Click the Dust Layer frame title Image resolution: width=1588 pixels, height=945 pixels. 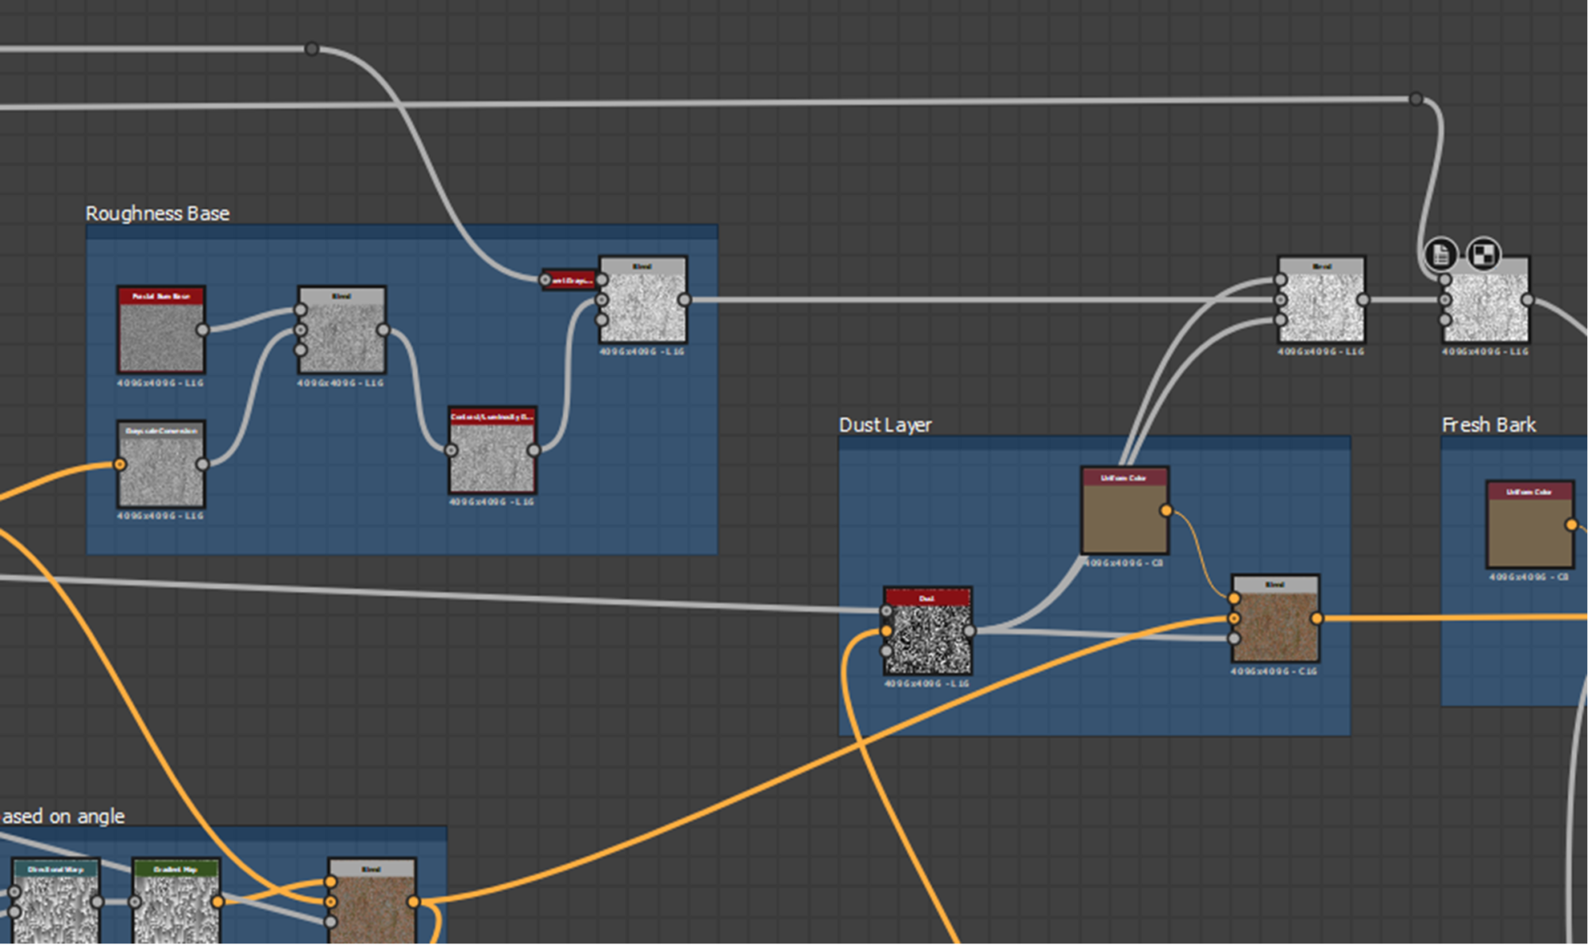885,425
